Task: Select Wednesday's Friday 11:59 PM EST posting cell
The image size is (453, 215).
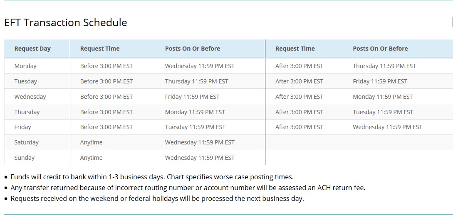Action: (192, 97)
